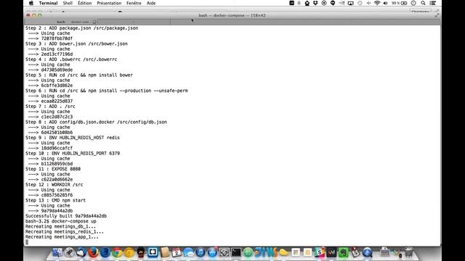Open the Aide menu
This screenshot has width=465, height=261.
point(151,3)
